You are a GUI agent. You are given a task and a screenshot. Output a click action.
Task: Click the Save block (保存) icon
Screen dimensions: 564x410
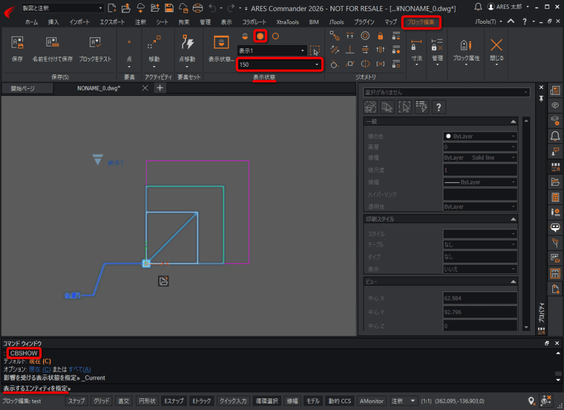click(17, 42)
